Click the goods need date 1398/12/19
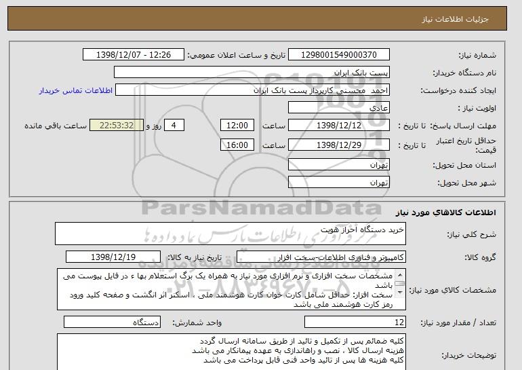 (113, 257)
